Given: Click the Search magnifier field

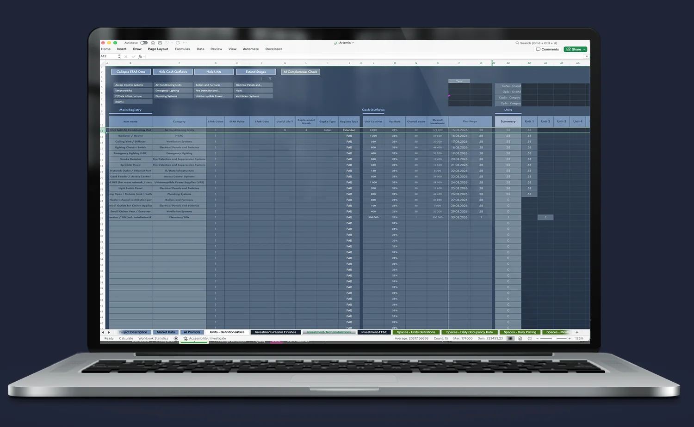Looking at the screenshot, I should tap(537, 43).
